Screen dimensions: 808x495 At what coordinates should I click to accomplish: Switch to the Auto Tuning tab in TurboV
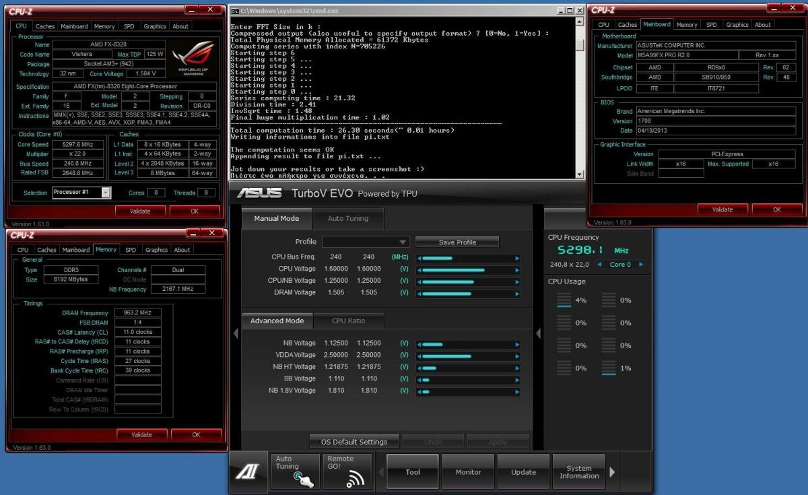tap(347, 218)
